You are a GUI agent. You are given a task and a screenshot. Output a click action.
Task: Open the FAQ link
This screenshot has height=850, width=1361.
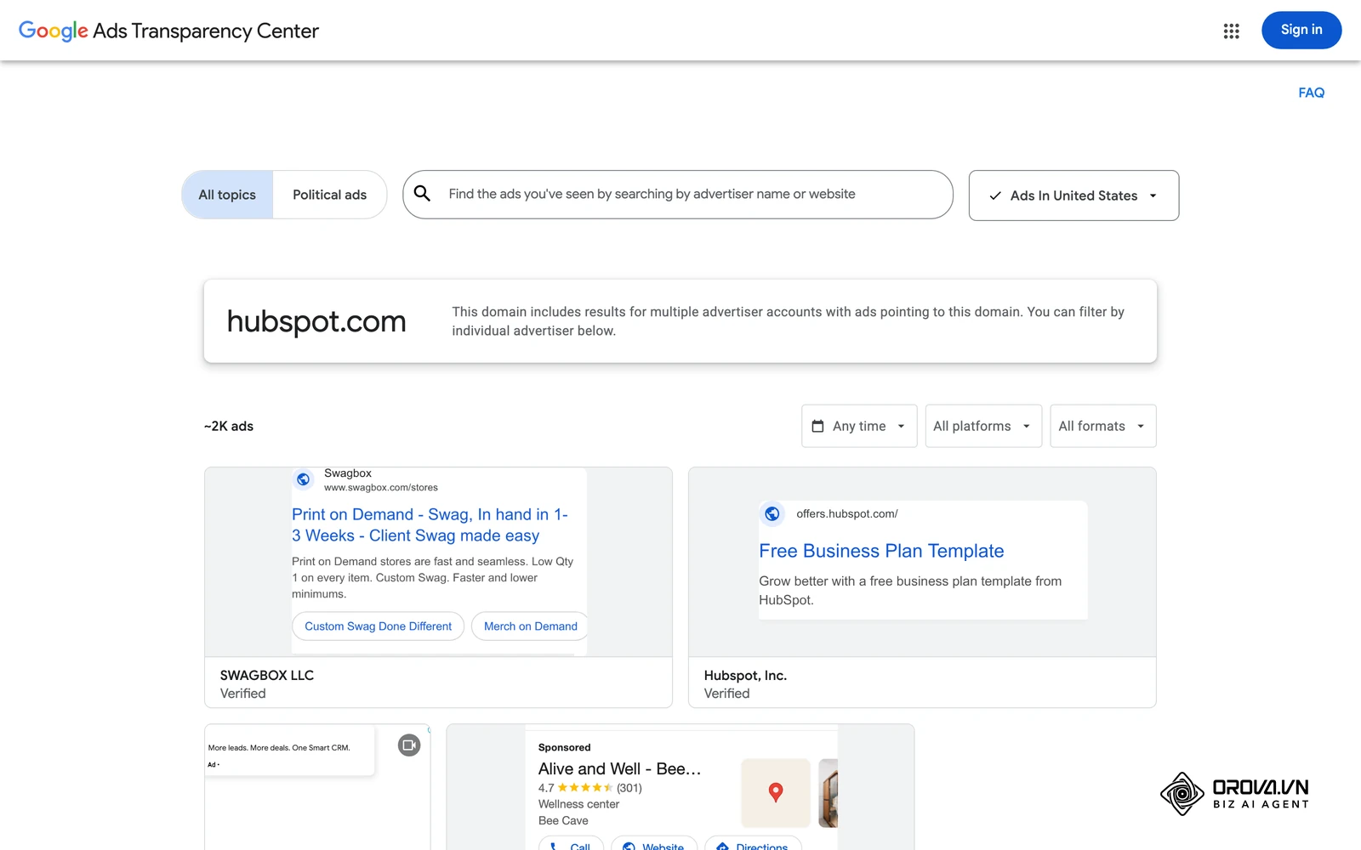coord(1311,93)
